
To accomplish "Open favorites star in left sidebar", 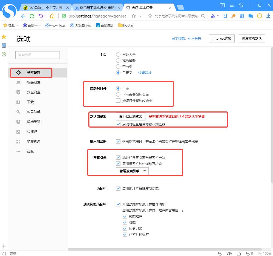I will coord(4,37).
